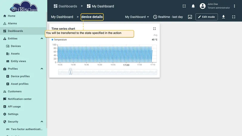Select the Dashboards sidebar item

(x=23, y=31)
